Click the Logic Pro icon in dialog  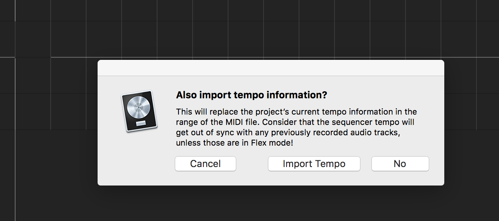139,111
